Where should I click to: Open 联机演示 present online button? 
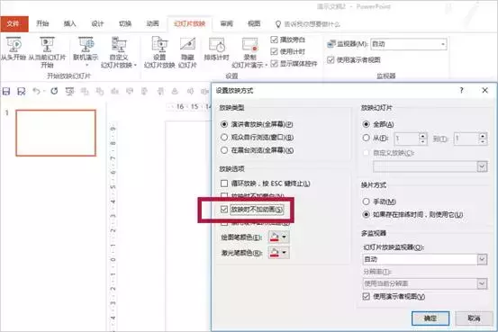tap(86, 50)
